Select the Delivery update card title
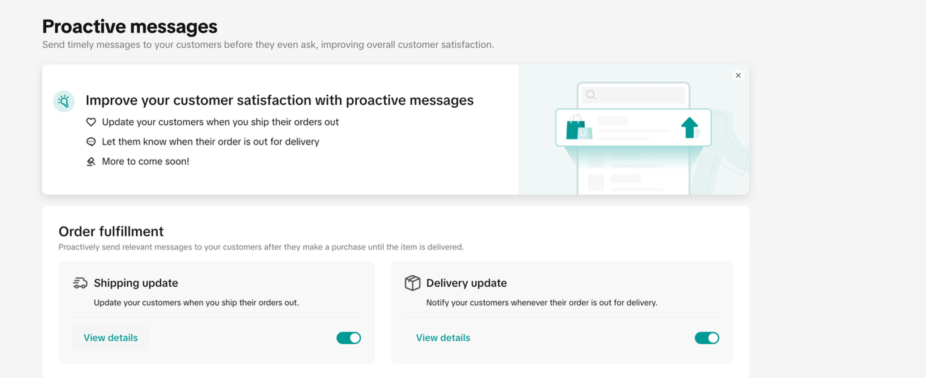Viewport: 926px width, 378px height. [467, 283]
